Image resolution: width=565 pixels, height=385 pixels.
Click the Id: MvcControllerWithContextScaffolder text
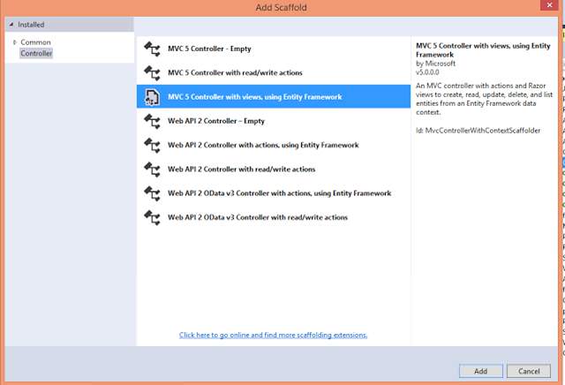pyautogui.click(x=478, y=131)
